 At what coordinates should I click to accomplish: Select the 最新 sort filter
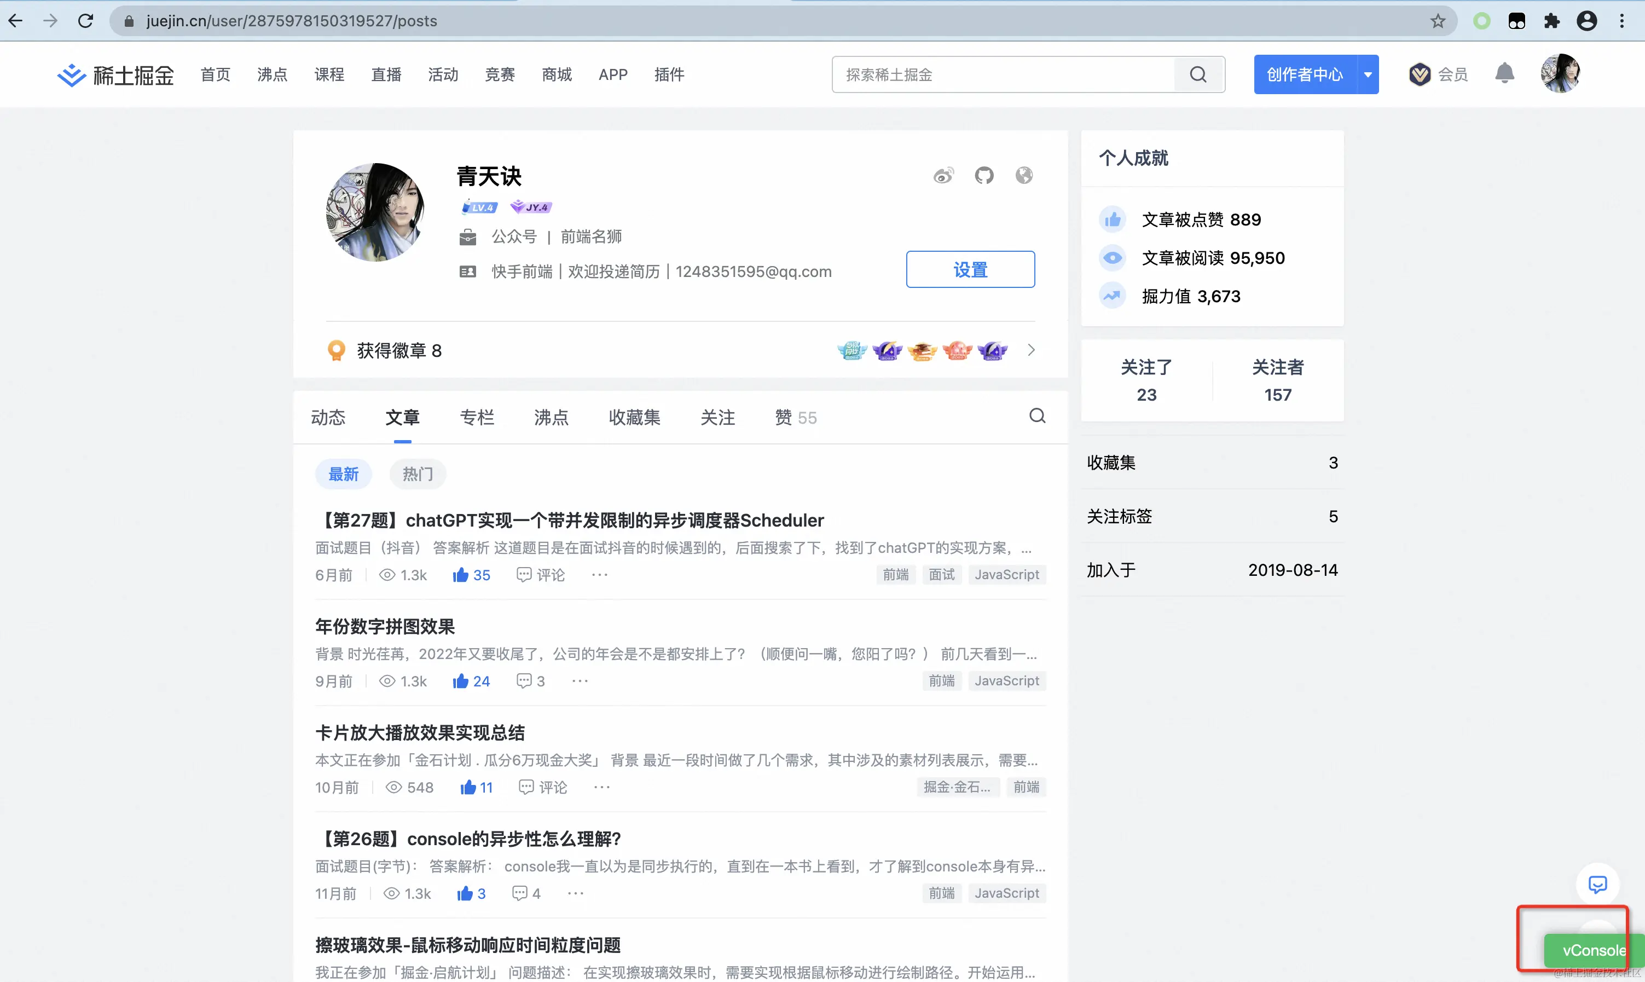(x=343, y=474)
